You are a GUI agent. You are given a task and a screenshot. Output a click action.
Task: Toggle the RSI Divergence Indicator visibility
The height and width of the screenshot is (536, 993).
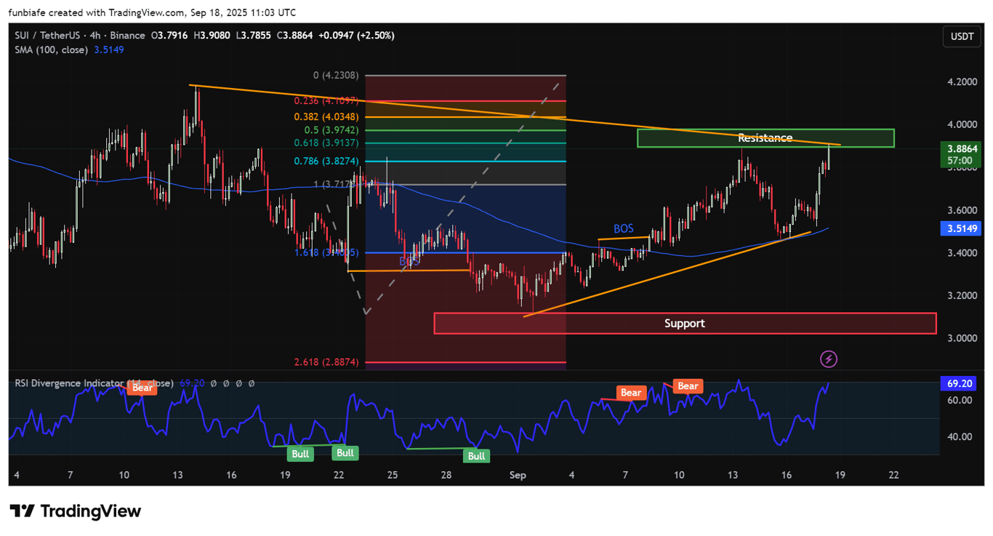pos(87,383)
